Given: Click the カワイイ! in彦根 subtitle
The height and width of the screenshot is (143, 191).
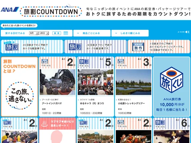Looking at the screenshot, I should click(87, 100).
